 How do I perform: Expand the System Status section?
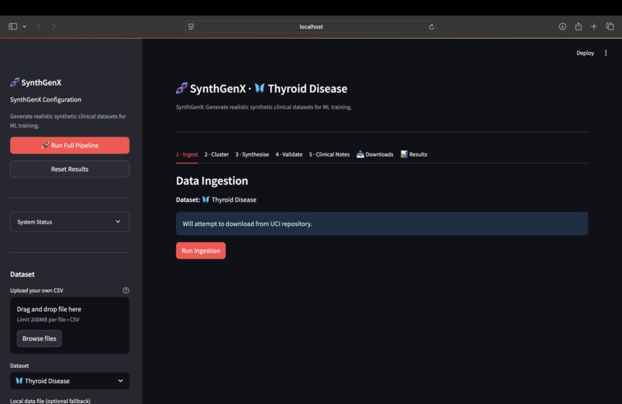(69, 222)
